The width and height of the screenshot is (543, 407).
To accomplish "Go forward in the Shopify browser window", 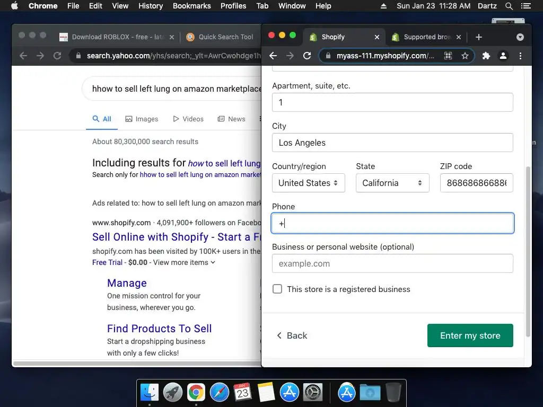I will (x=290, y=56).
